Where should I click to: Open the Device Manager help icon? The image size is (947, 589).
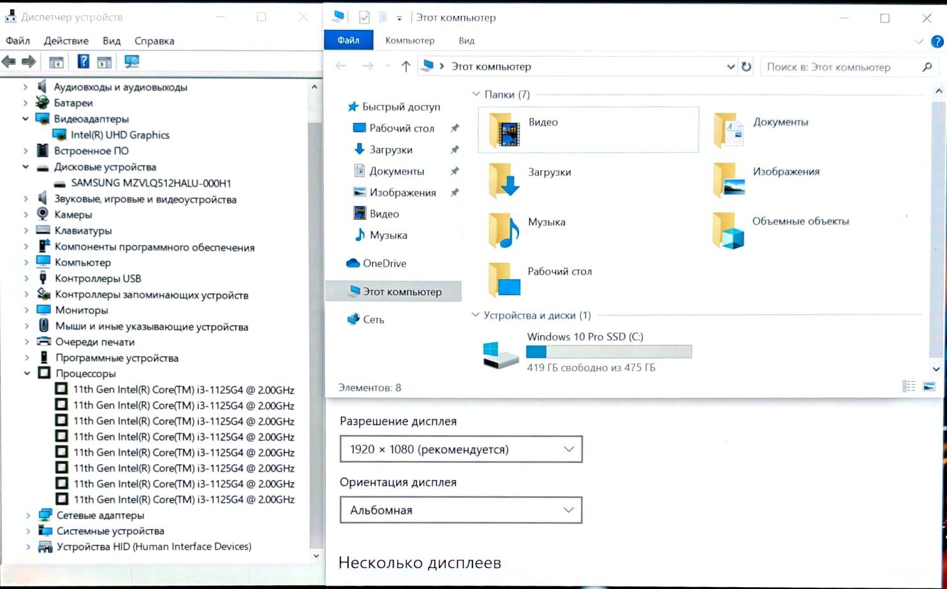[x=84, y=61]
